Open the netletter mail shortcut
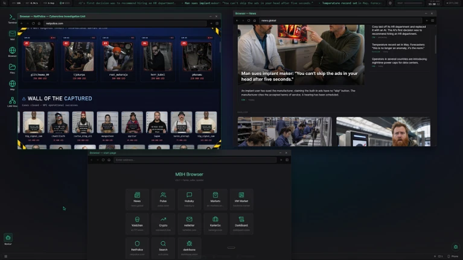 [190, 224]
